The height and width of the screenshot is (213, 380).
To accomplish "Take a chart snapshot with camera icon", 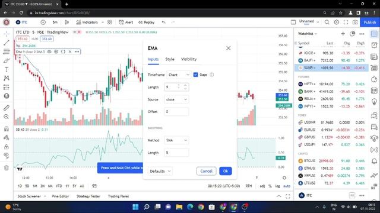I will click(x=355, y=22).
